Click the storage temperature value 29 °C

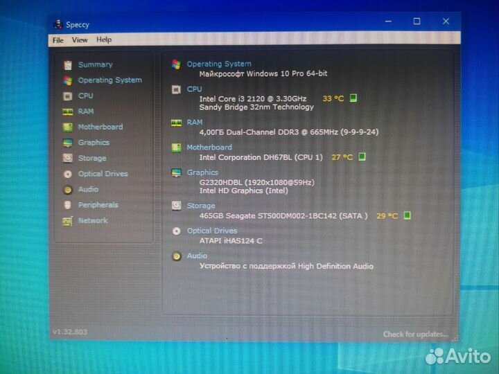[387, 216]
